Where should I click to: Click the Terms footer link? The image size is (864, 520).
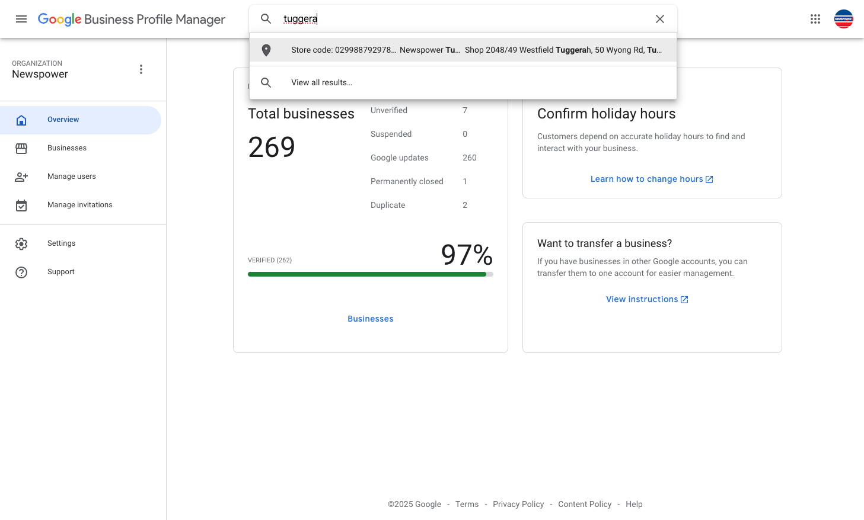click(x=467, y=504)
